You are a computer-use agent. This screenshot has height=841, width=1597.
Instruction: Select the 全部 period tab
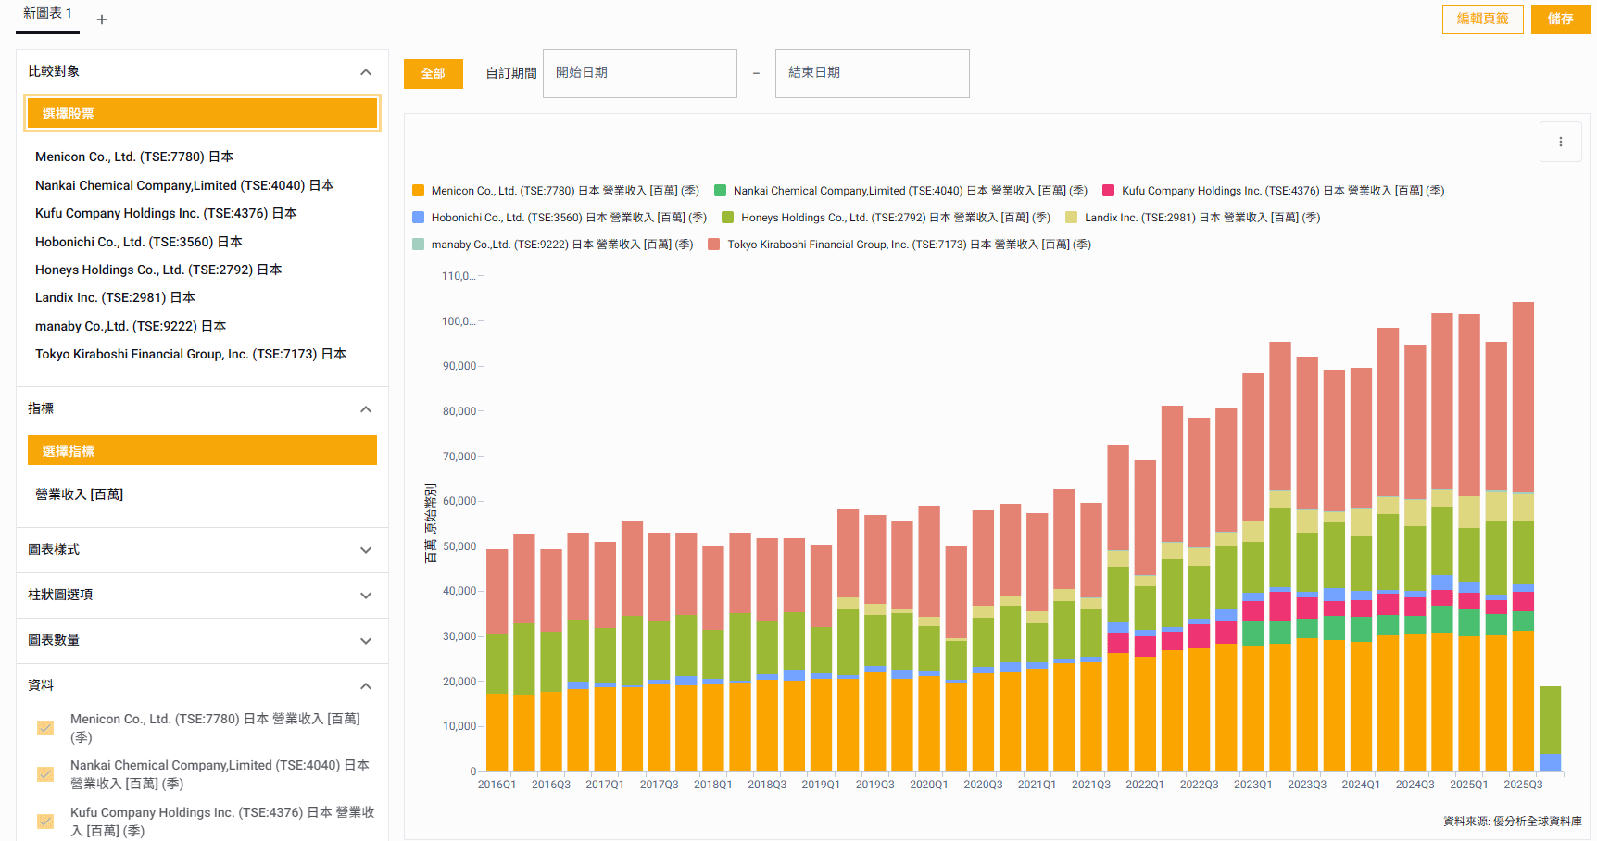(x=433, y=73)
